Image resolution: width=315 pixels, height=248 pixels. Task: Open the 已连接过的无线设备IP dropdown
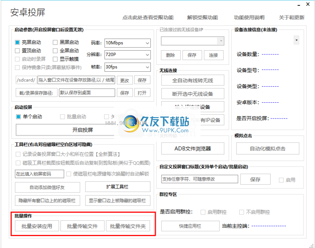[193, 41]
